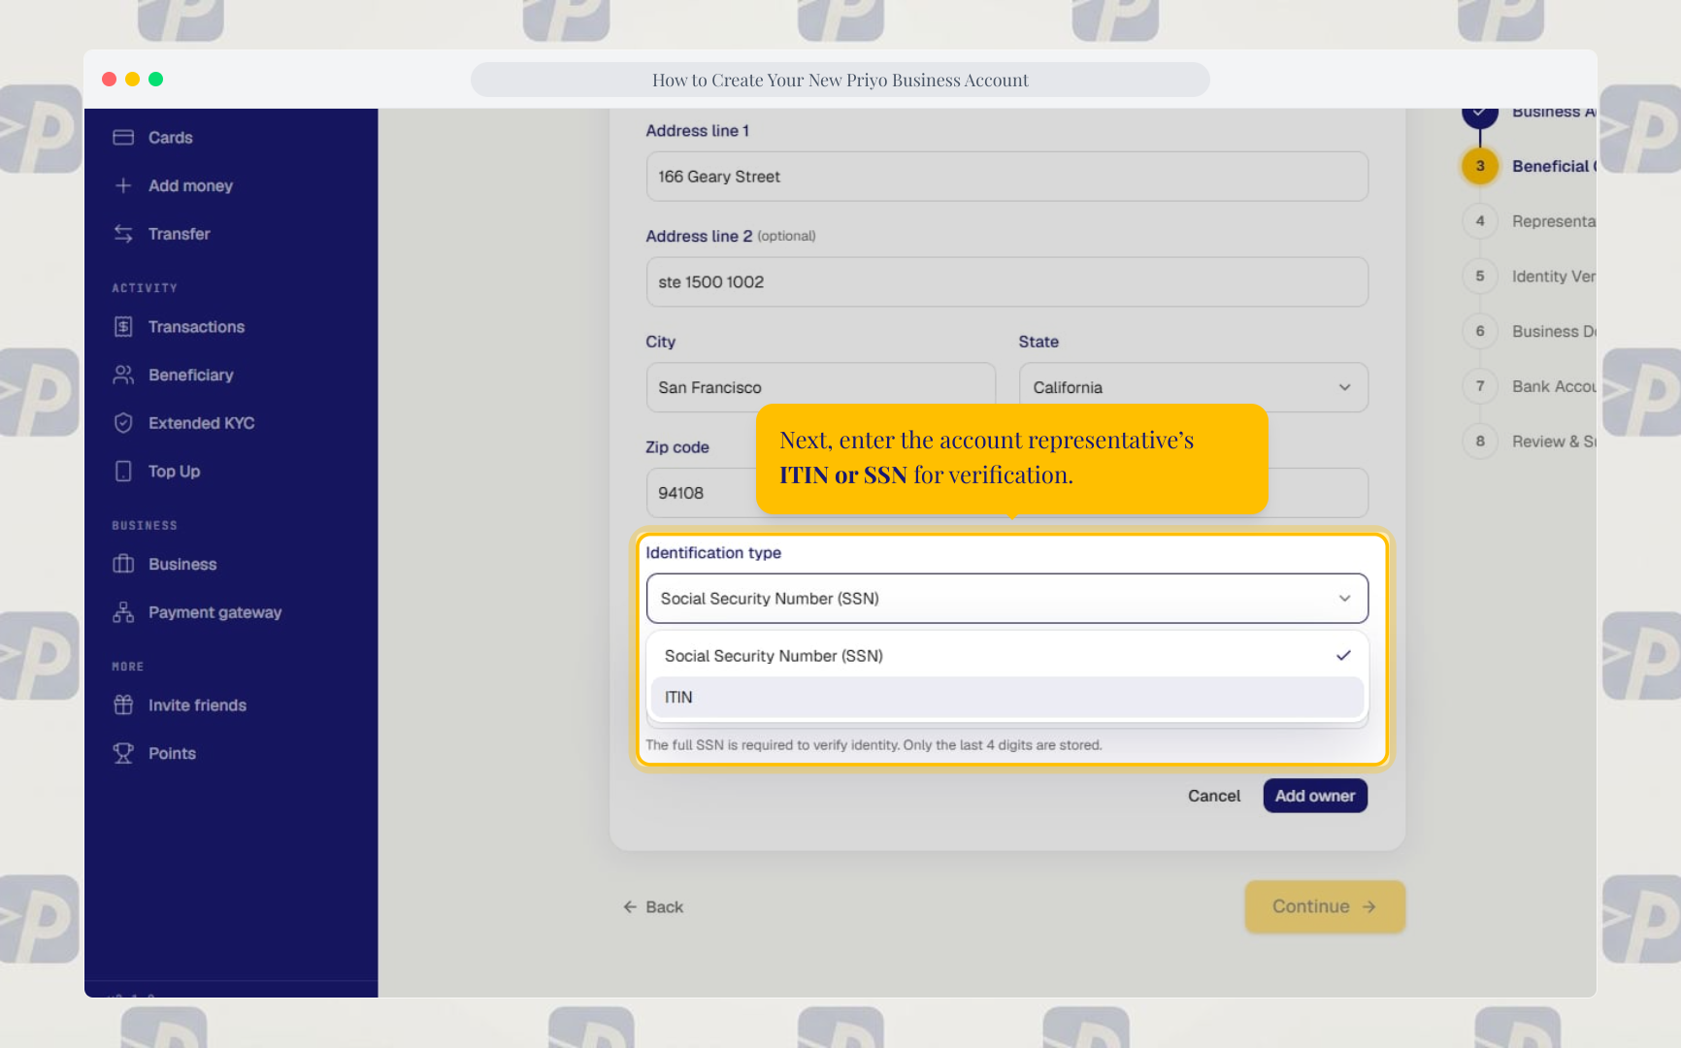Click the Payment gateway network icon

coord(123,612)
